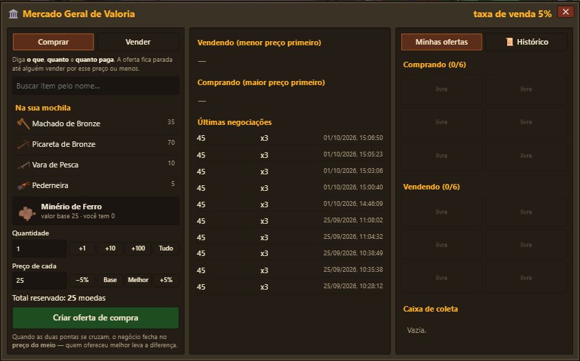
Task: Click the Total reservado: 25 moedas text
Action: (x=59, y=298)
